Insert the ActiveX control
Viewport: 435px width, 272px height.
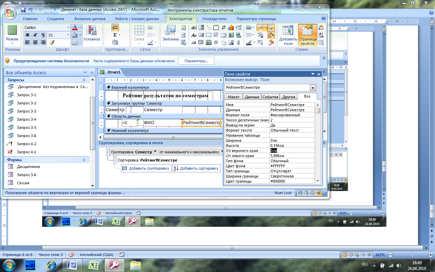pyautogui.click(x=271, y=42)
